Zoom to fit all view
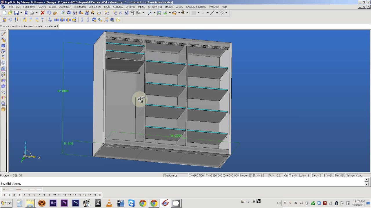This screenshot has width=371, height=208. pos(159,13)
